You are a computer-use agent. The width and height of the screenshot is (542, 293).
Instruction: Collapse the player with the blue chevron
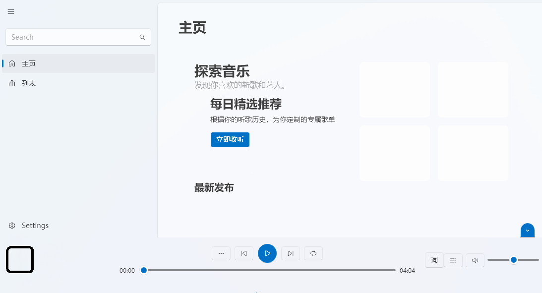click(x=527, y=230)
